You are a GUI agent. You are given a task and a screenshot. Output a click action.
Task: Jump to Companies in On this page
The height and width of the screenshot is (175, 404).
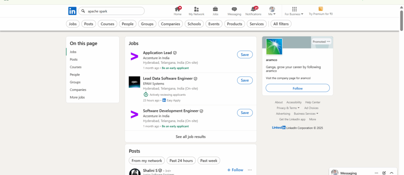point(78,90)
